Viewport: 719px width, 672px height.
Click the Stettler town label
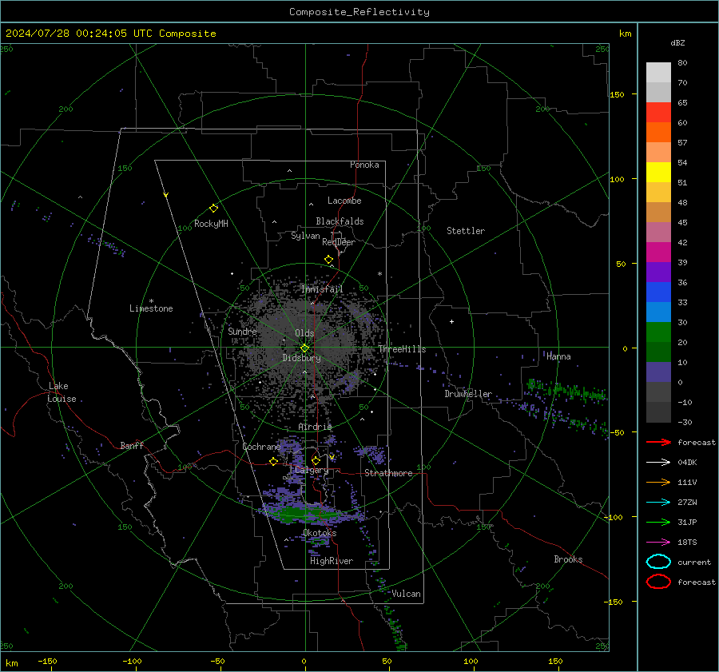tap(466, 231)
